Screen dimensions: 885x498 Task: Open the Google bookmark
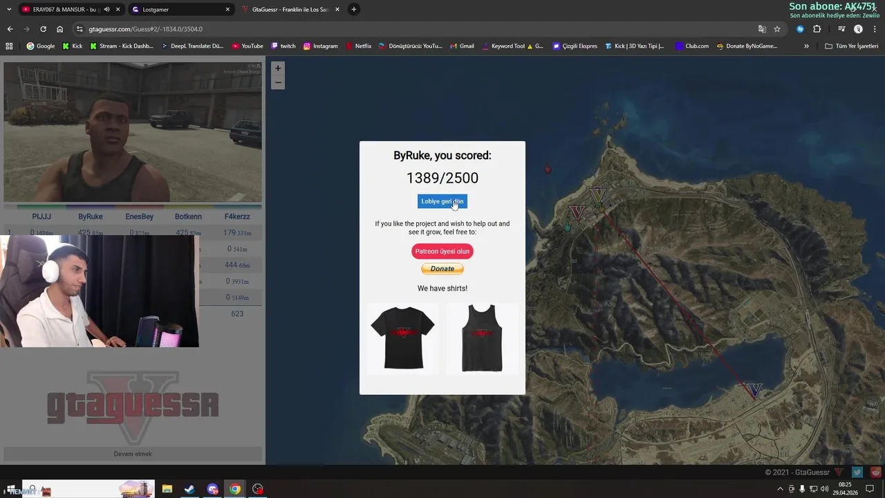click(41, 46)
